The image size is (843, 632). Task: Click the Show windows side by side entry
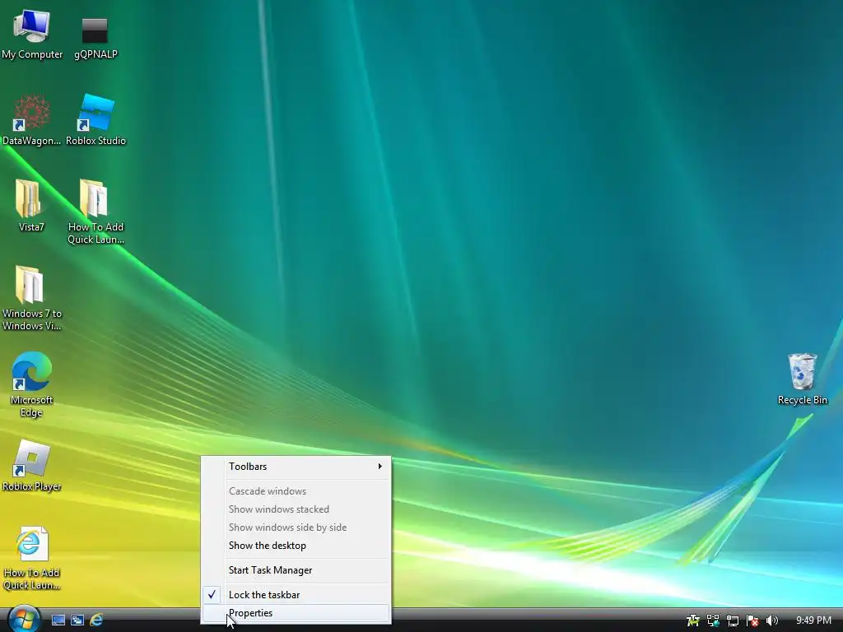tap(296, 527)
